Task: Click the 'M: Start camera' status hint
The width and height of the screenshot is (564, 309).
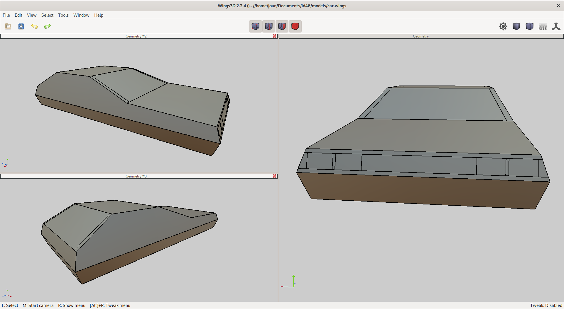Action: (38, 305)
